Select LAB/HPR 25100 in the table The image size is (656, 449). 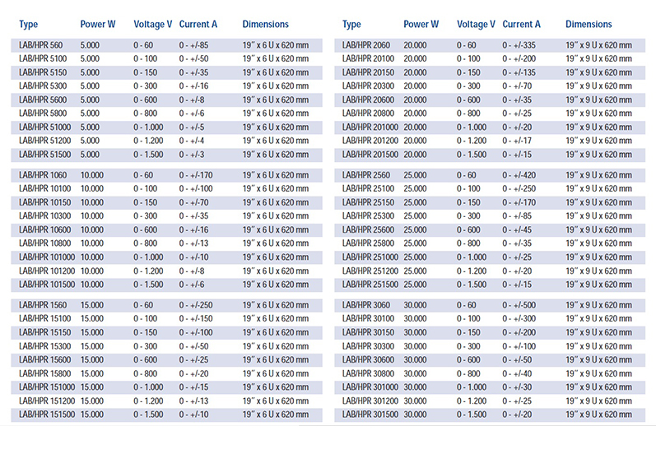coord(368,188)
